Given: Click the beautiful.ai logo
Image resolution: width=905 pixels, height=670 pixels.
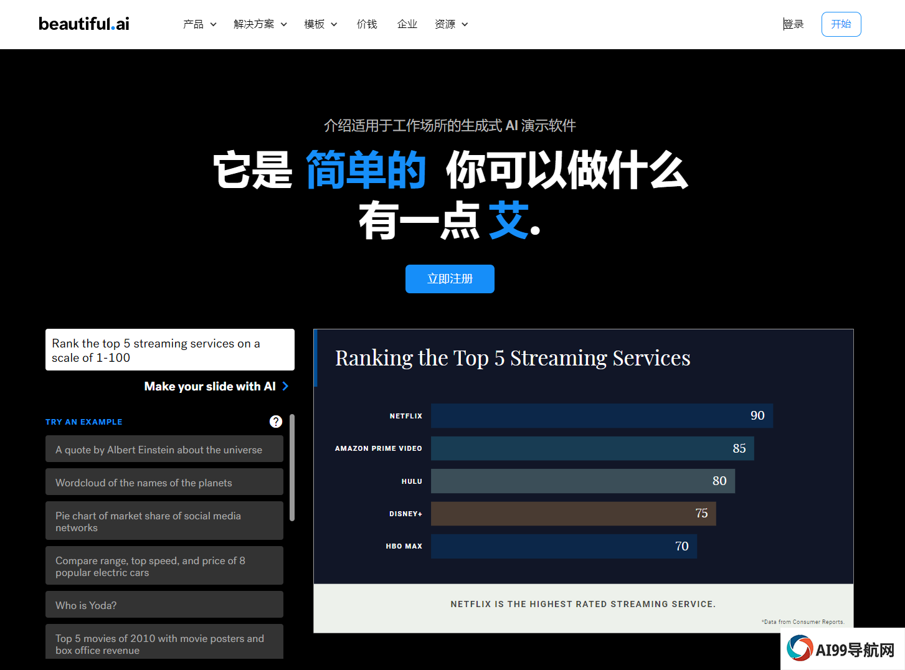Looking at the screenshot, I should coord(84,24).
